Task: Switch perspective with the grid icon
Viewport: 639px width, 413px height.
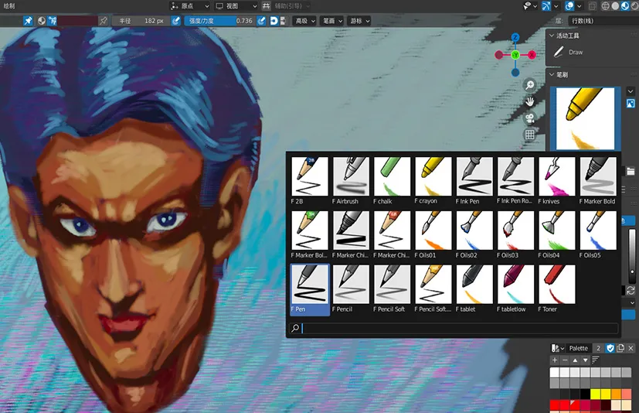Action: click(x=529, y=135)
